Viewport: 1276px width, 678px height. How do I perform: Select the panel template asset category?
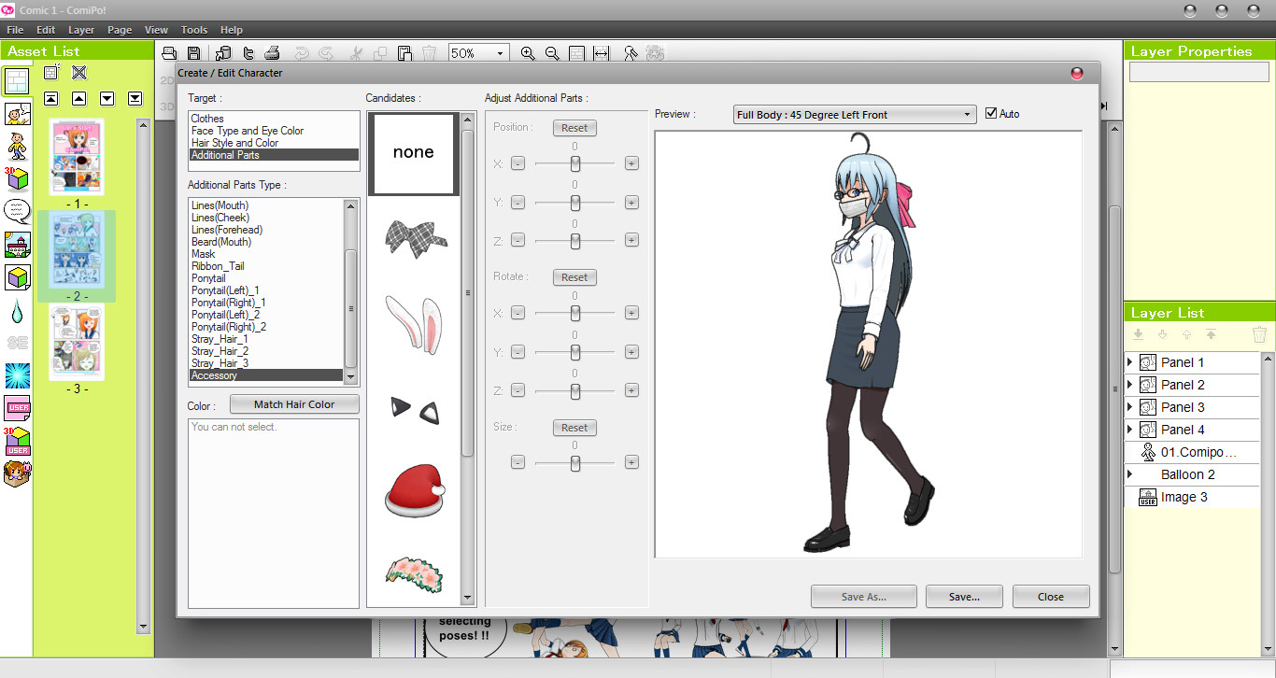[x=16, y=81]
